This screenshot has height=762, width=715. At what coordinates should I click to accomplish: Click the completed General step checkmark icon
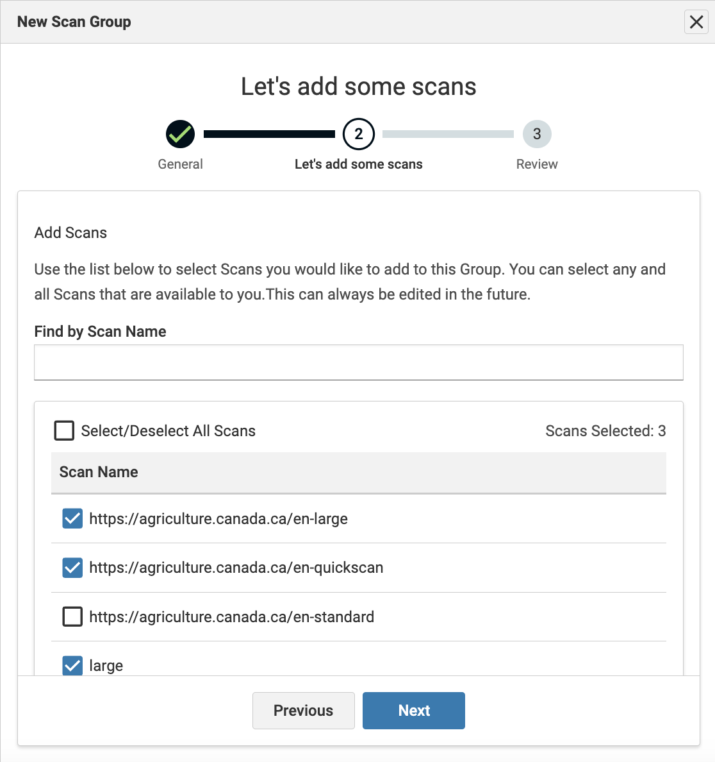click(x=180, y=134)
